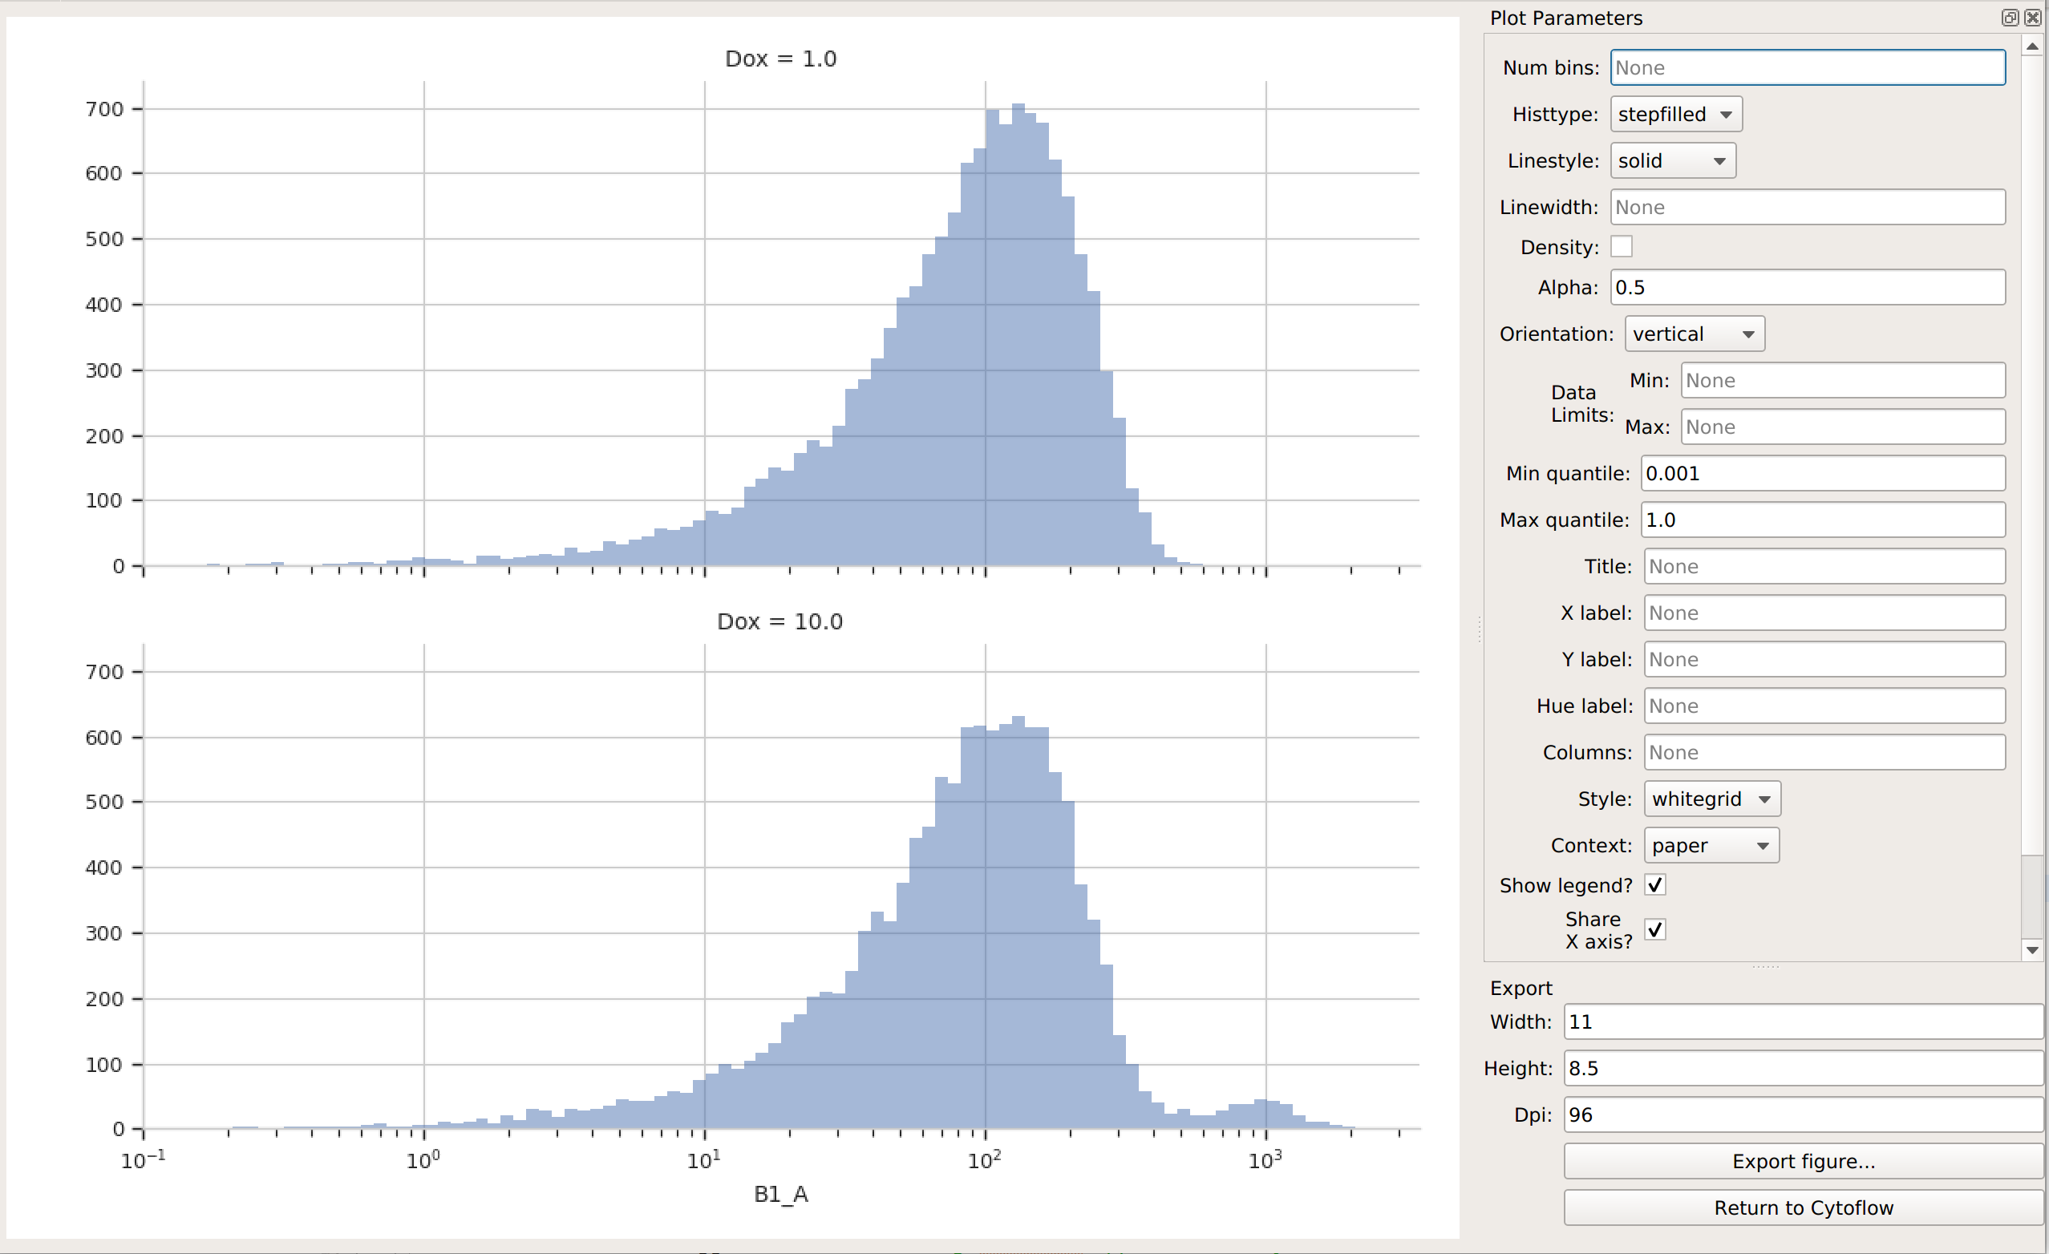Close the Plot Parameters panel
The image size is (2049, 1254).
pyautogui.click(x=2032, y=18)
